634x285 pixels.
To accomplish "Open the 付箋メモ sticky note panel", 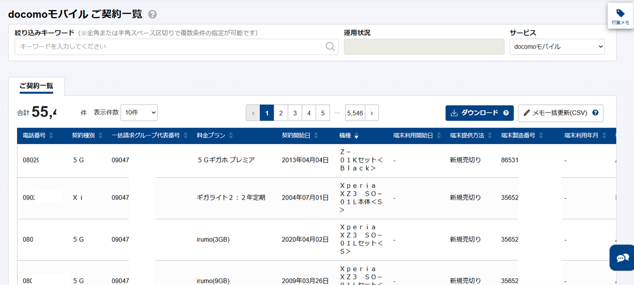I will 620,16.
